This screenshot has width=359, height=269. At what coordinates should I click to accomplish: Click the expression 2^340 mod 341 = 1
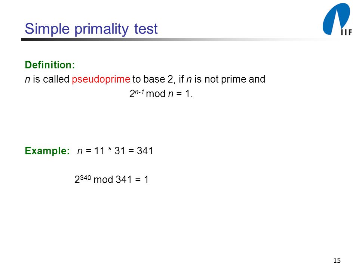(x=111, y=179)
